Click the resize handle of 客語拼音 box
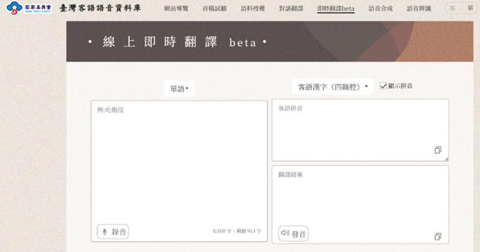 point(446,159)
